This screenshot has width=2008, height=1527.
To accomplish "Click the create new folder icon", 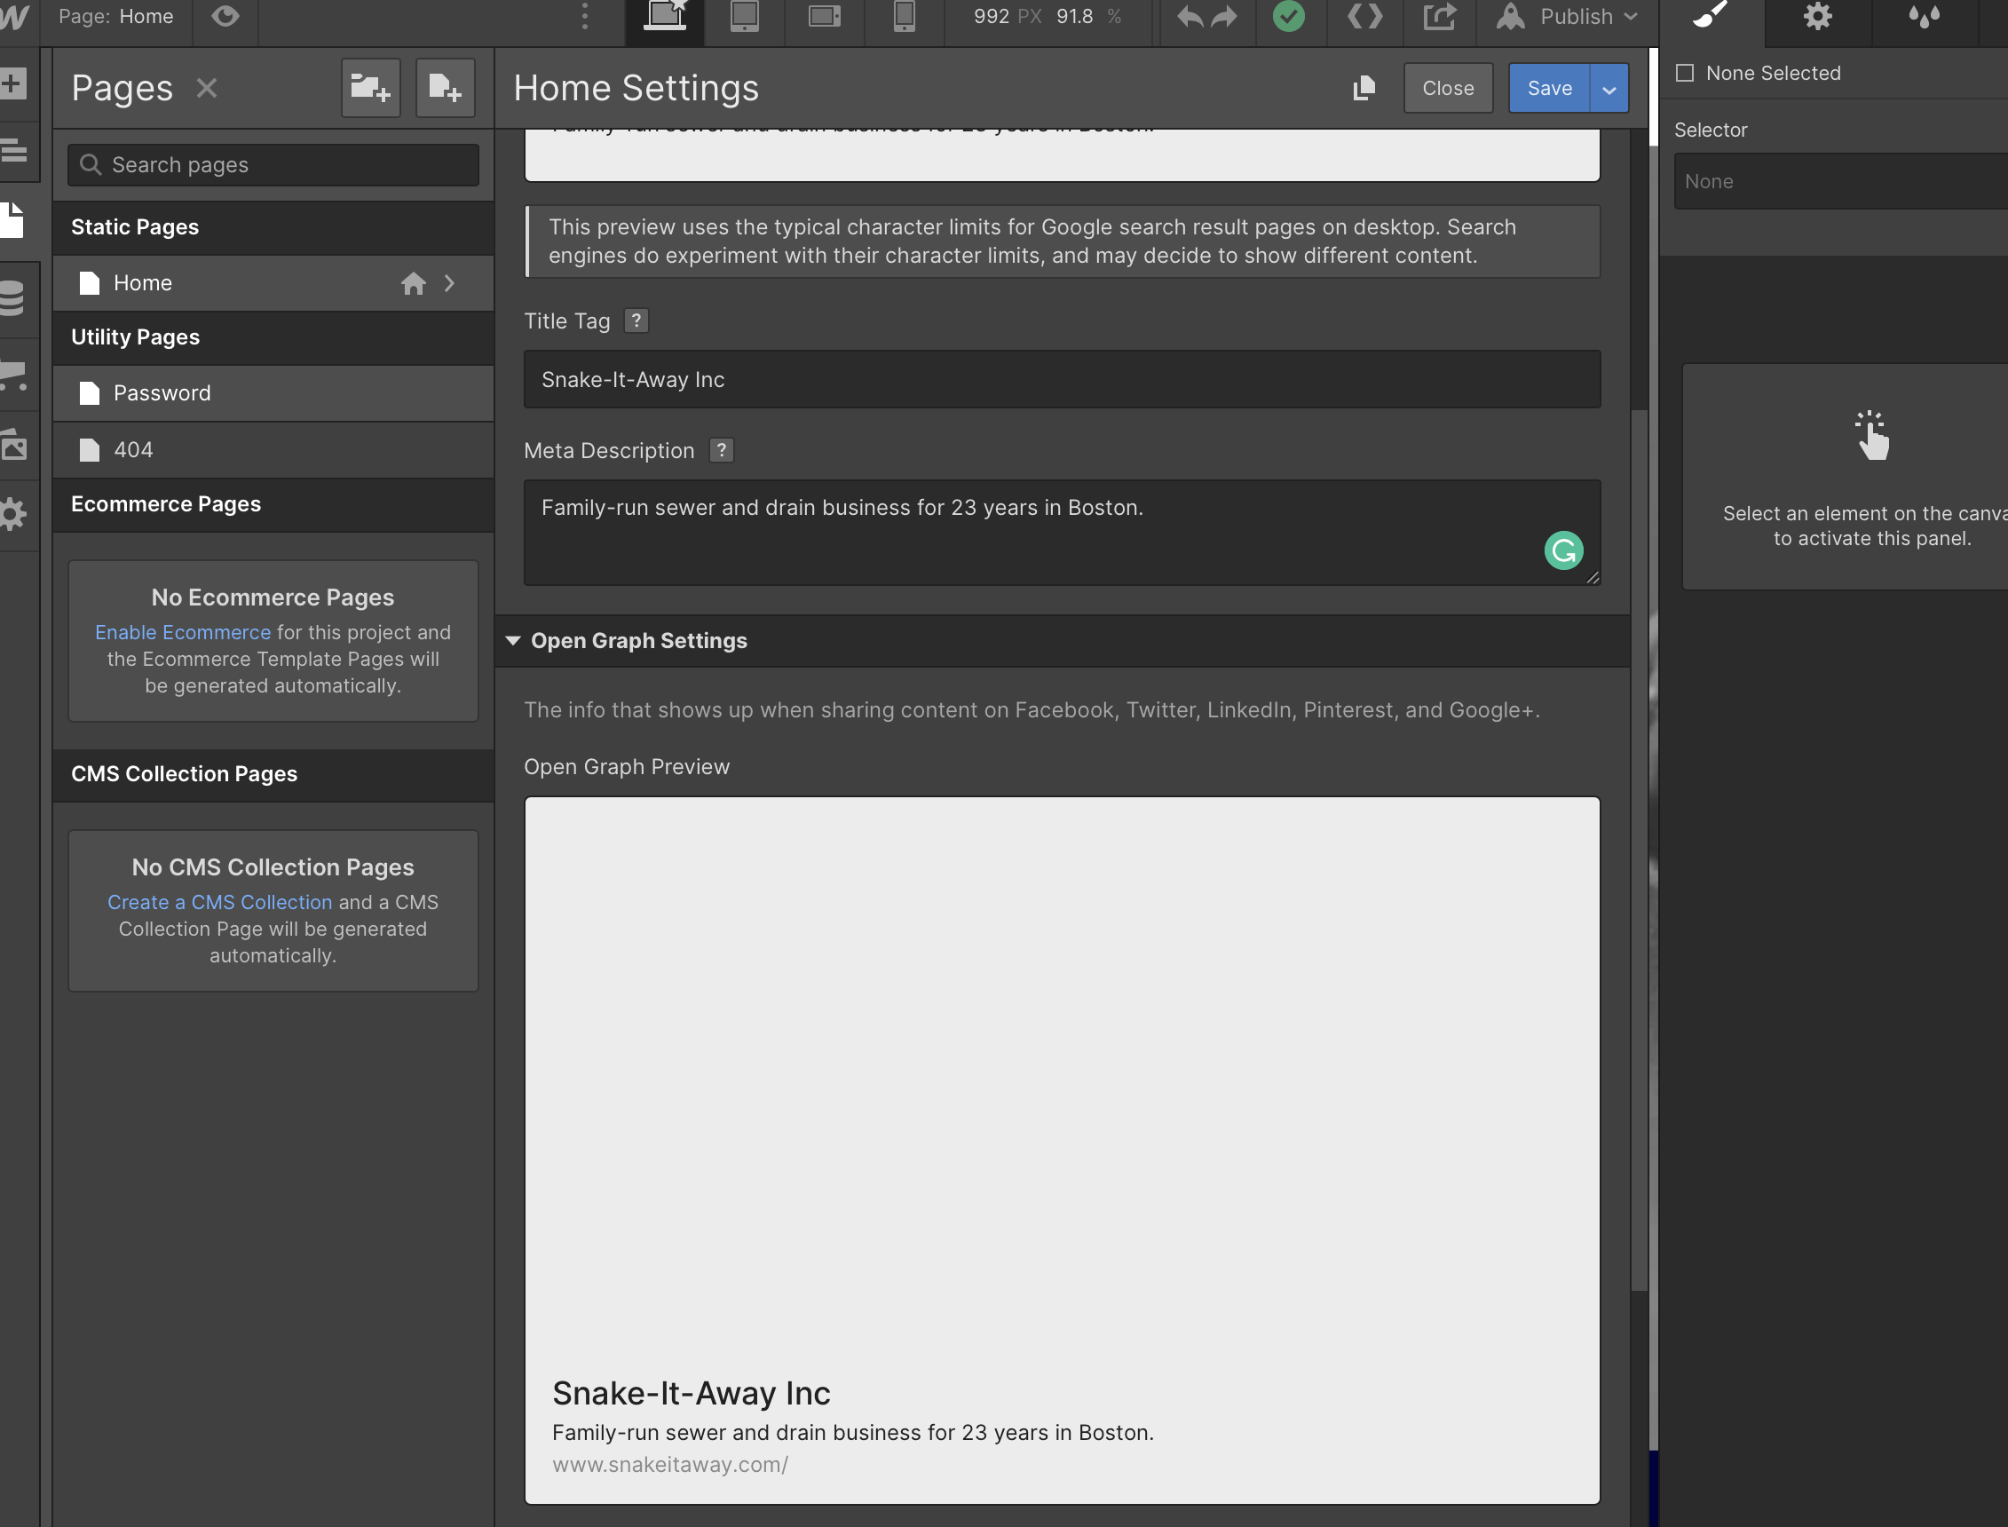I will click(x=370, y=88).
